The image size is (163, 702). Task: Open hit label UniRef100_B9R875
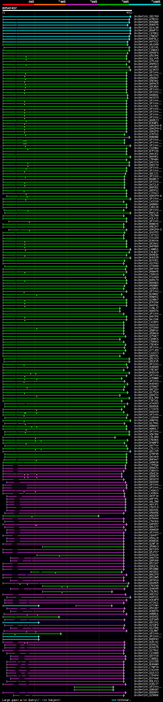[146, 25]
